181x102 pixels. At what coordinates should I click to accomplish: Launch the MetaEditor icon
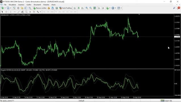click(x=49, y=8)
